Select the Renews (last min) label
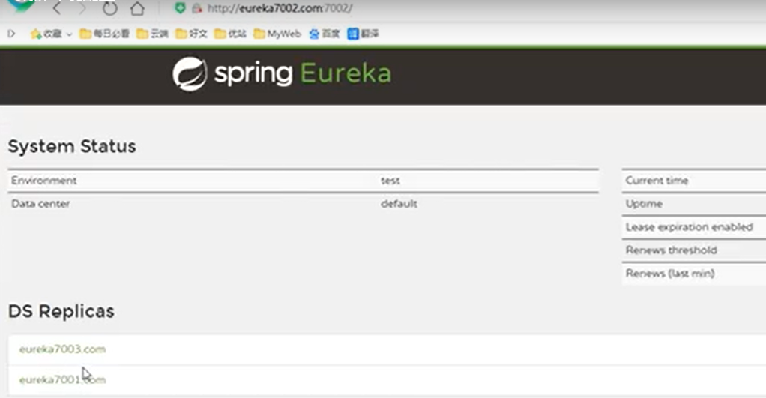The width and height of the screenshot is (766, 398). 670,274
